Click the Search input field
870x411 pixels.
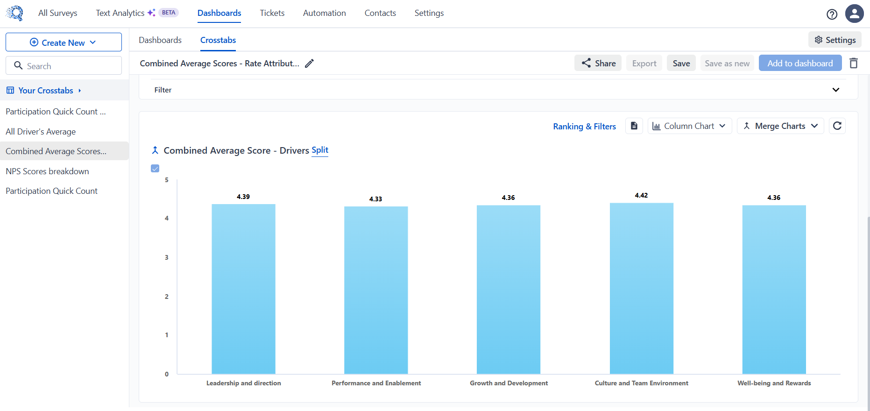[64, 66]
